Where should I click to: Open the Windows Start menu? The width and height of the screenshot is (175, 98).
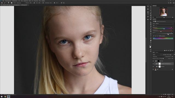coord(2,97)
